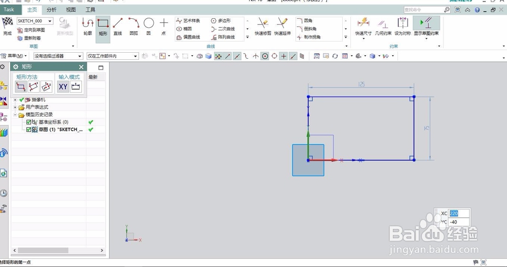Switch to the 视图 view tab
This screenshot has width=507, height=267.
[71, 10]
